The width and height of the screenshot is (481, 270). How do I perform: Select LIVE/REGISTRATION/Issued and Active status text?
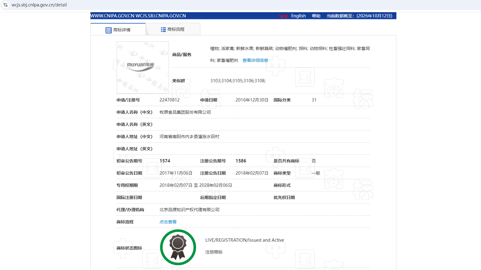[245, 240]
